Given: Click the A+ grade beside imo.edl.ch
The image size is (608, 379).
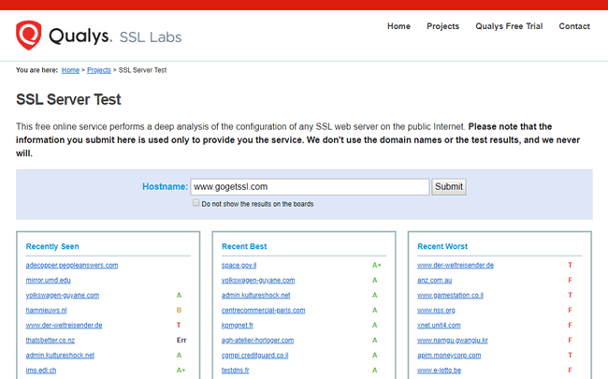Looking at the screenshot, I should coord(181,371).
